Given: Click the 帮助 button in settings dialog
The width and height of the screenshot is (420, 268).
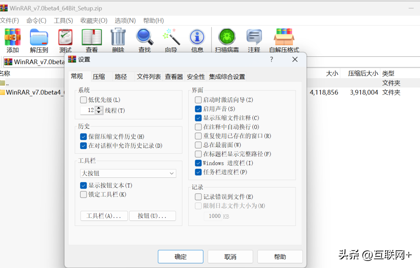Looking at the screenshot, I should (x=280, y=257).
